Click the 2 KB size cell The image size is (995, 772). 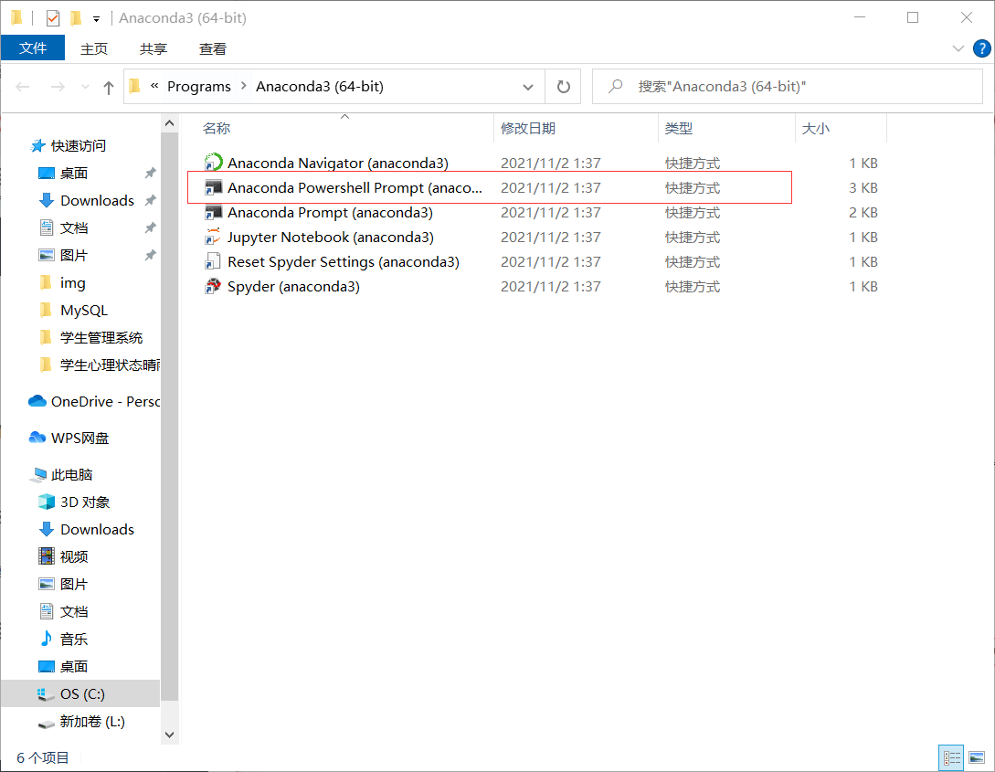coord(863,213)
